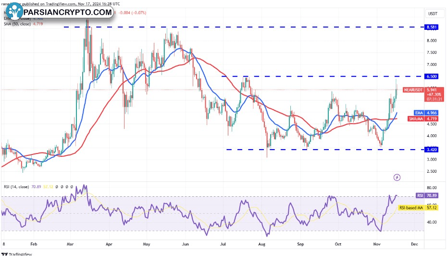Click the Sep label on time axis
The image size is (447, 256).
click(300, 244)
